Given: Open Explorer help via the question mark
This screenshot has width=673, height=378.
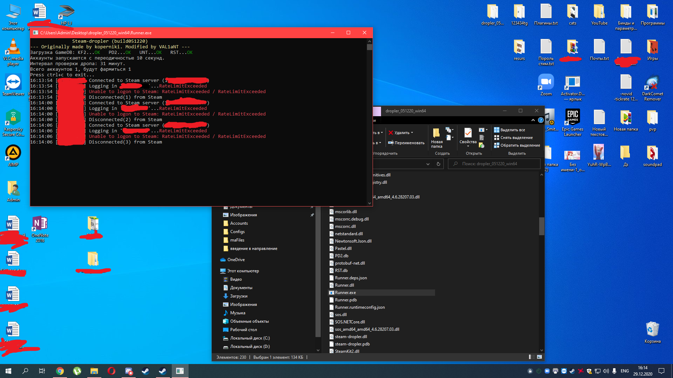Looking at the screenshot, I should click(541, 120).
